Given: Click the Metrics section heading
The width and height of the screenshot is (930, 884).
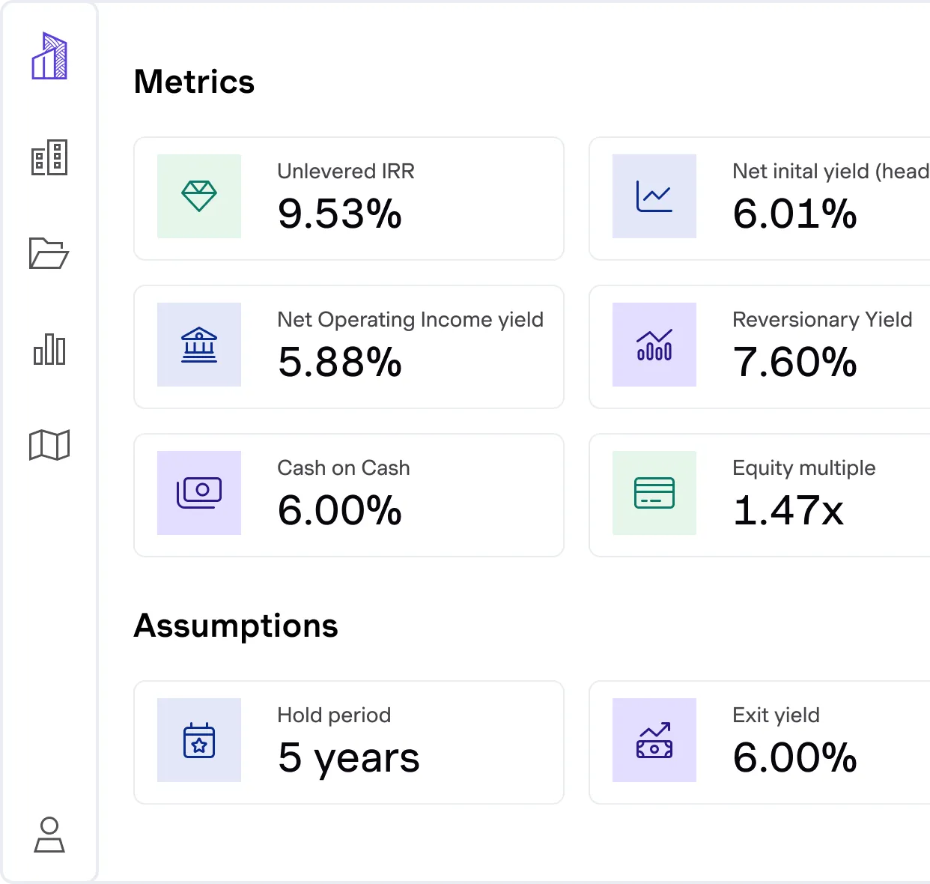Looking at the screenshot, I should (x=194, y=82).
